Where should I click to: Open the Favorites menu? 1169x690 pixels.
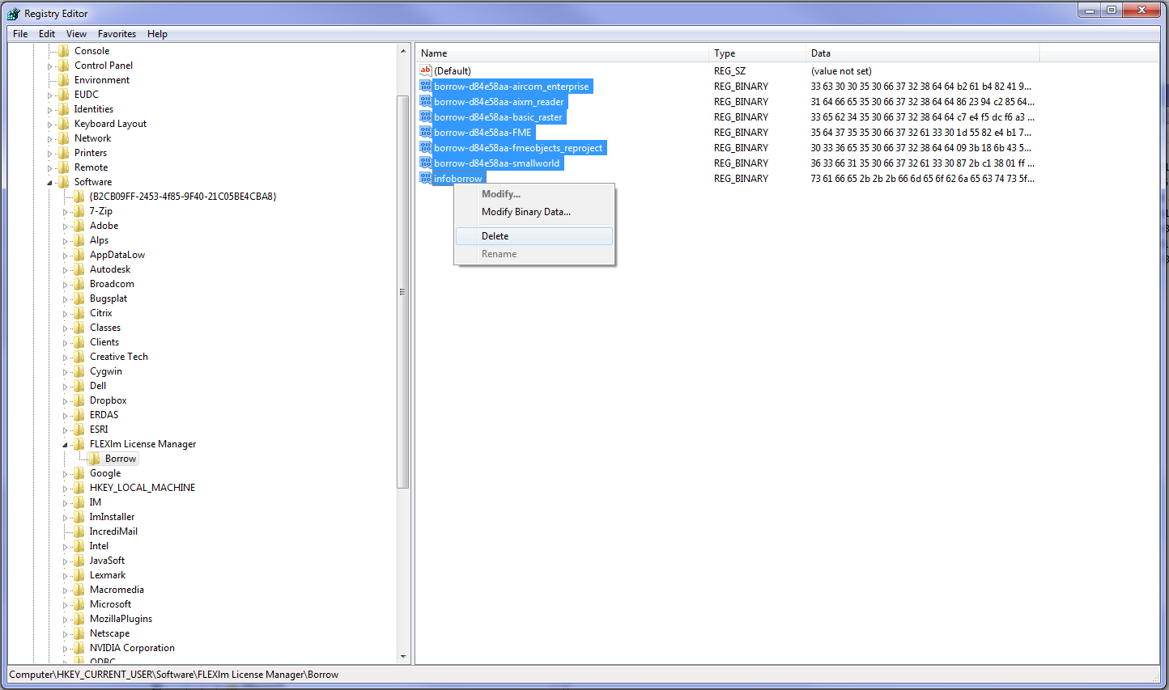tap(117, 34)
